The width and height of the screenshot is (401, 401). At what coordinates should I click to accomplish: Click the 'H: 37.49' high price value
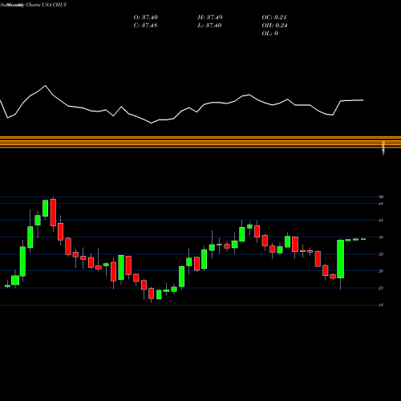[x=210, y=18]
